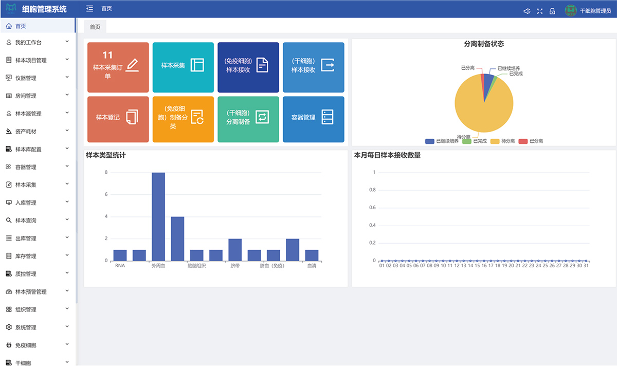Click the 样本登记 copy documents icon
617x367 pixels.
click(132, 117)
